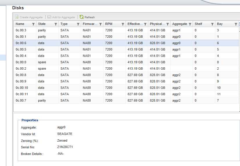
Task: Click serial number Z1N28CT1
Action: pyautogui.click(x=65, y=147)
